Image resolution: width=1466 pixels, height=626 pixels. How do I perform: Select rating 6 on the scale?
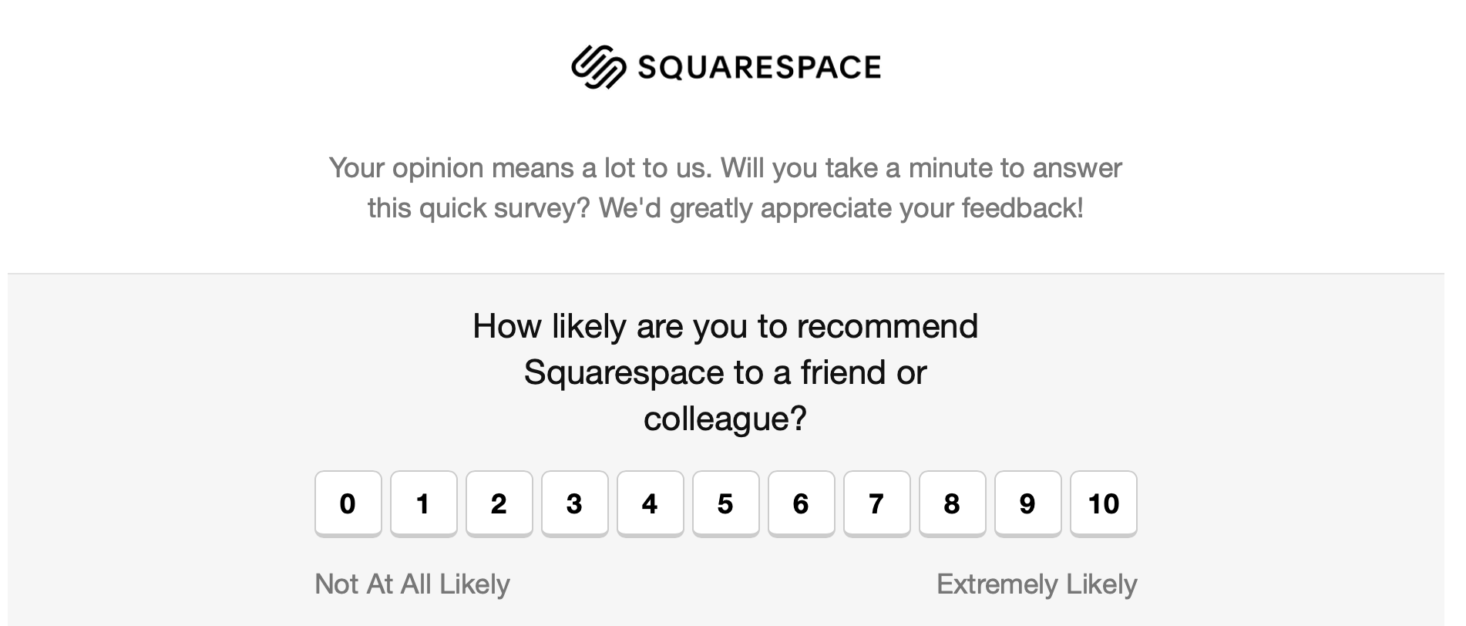tap(801, 503)
